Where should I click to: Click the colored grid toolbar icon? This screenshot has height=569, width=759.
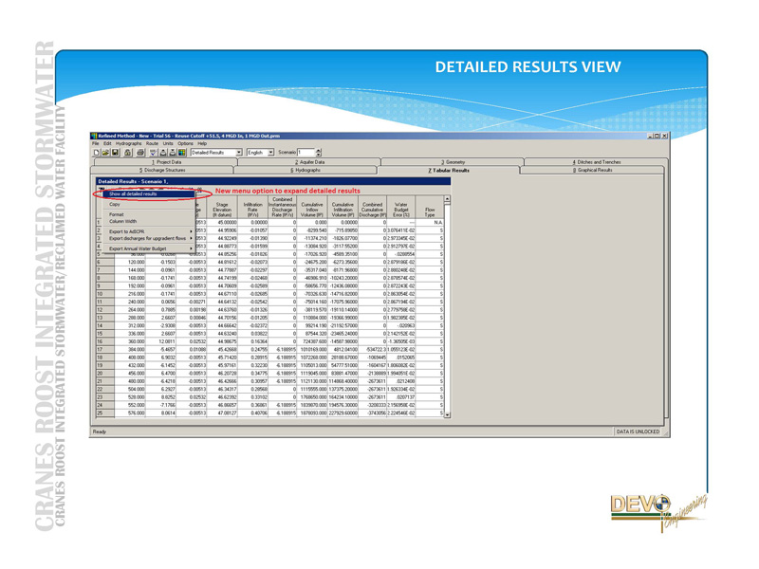[x=182, y=153]
